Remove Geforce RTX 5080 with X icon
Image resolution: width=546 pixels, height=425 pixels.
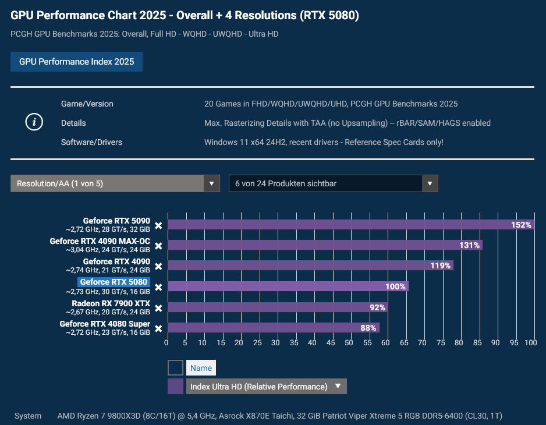[x=158, y=287]
